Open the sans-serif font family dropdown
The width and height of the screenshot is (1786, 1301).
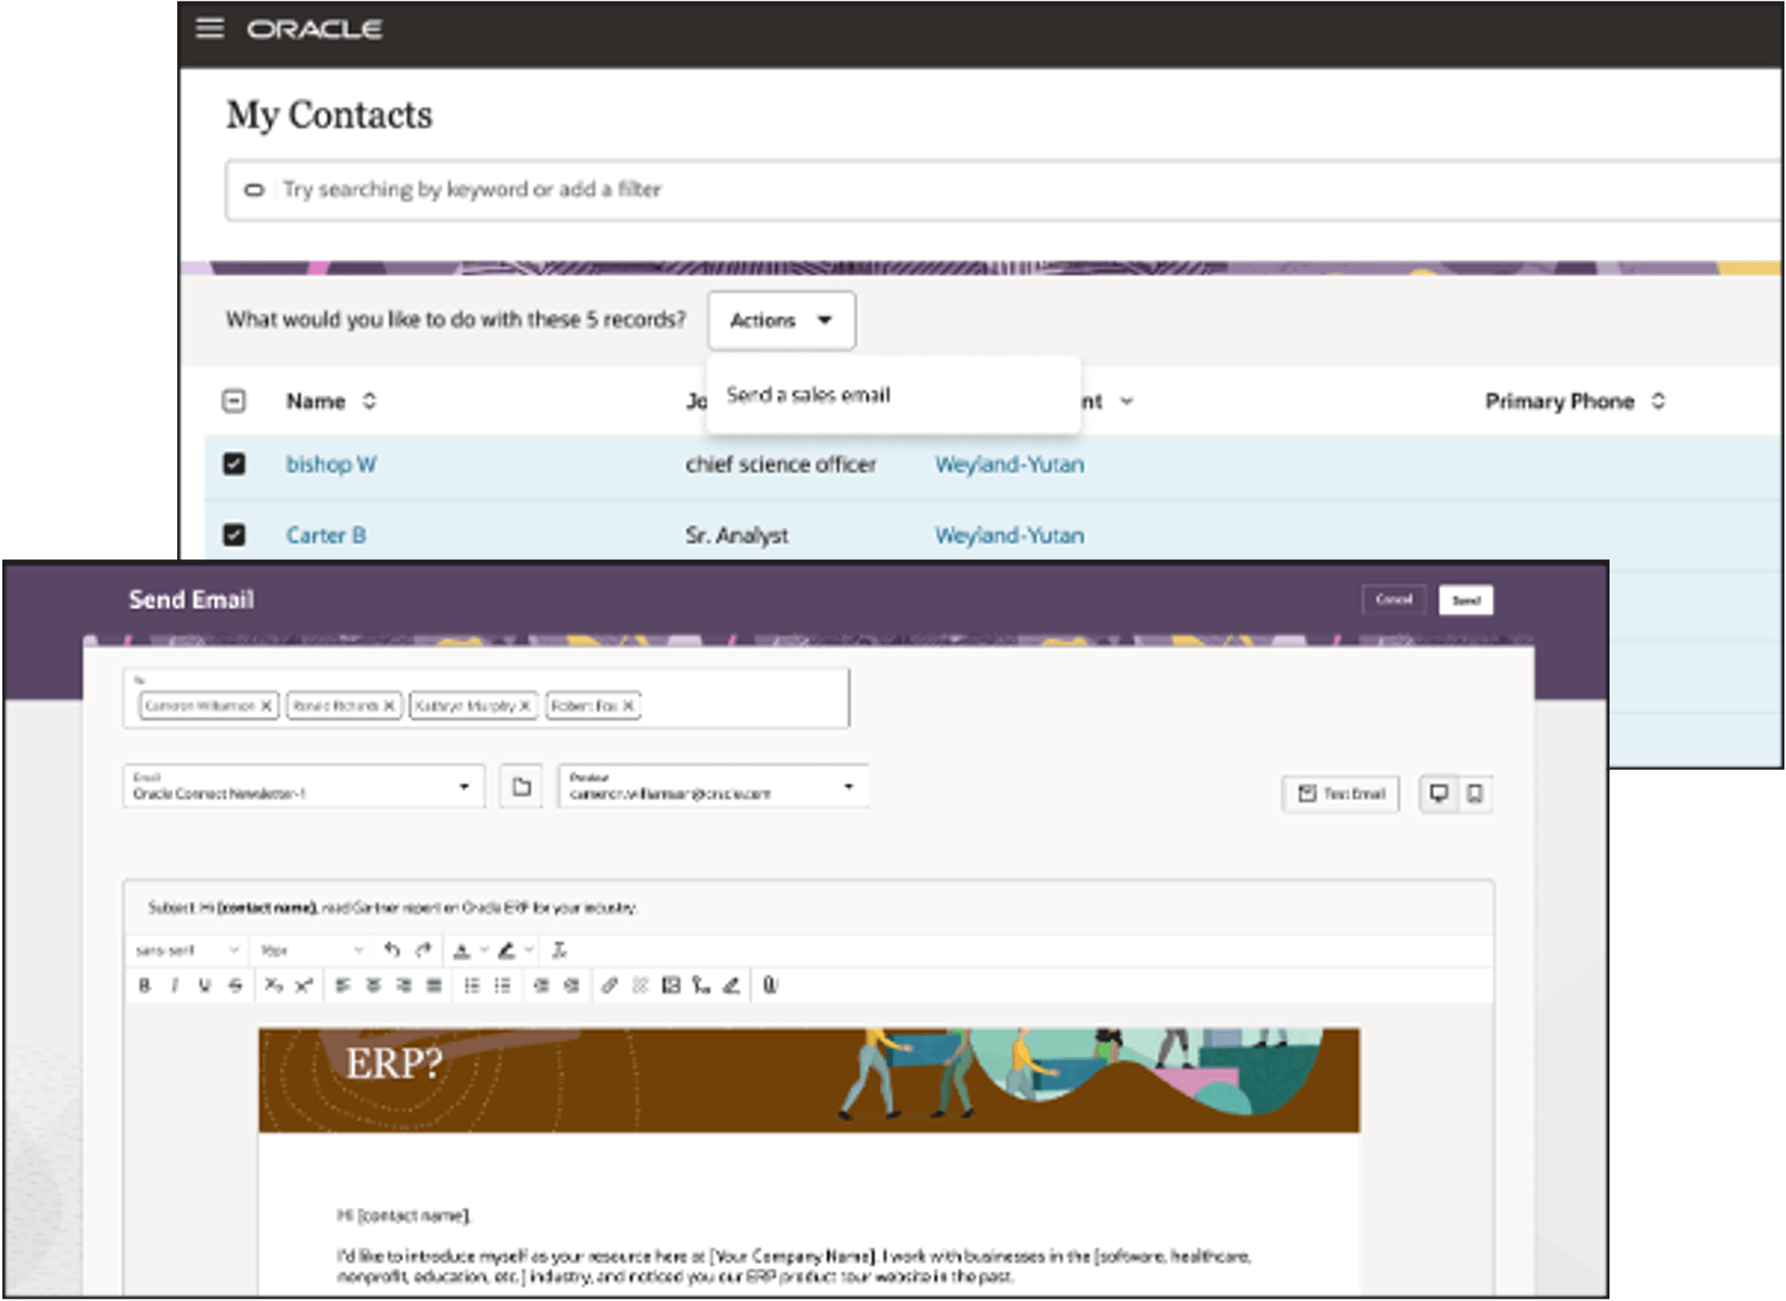[x=187, y=950]
